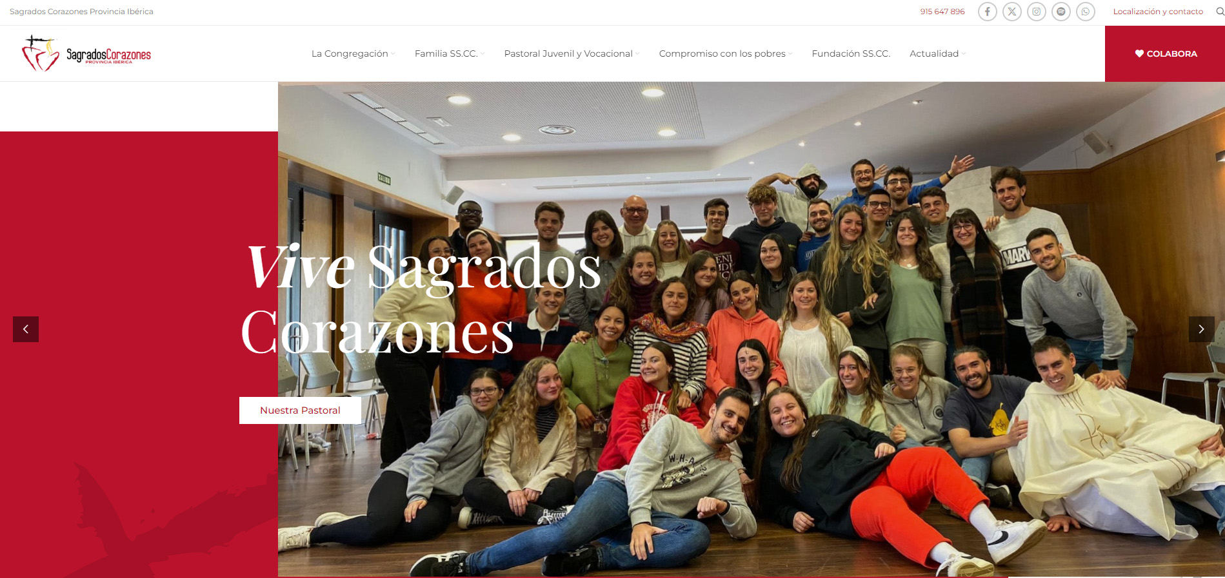Open the Fundación SS.CC. menu item
The width and height of the screenshot is (1225, 578).
point(851,53)
